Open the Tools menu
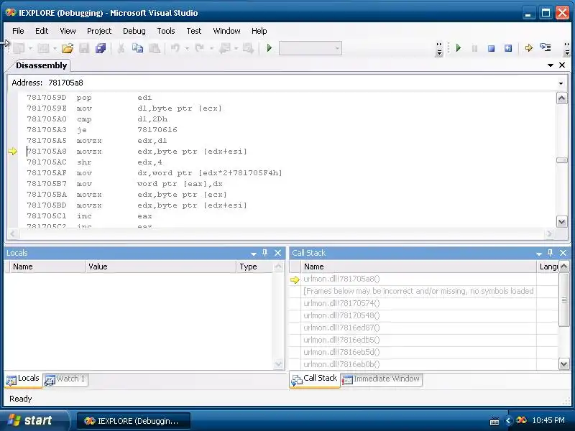 pos(166,31)
